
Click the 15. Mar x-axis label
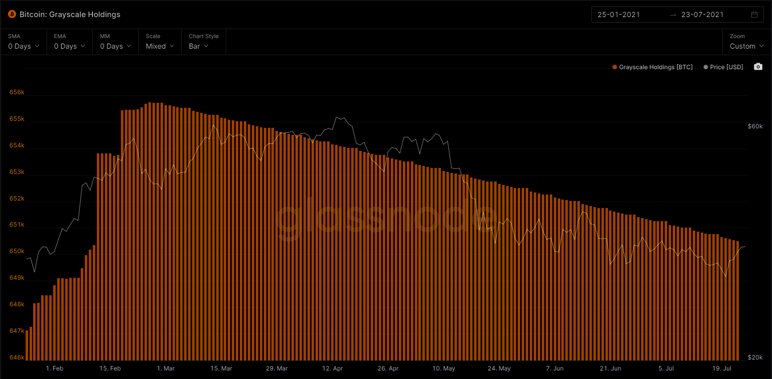click(x=221, y=368)
